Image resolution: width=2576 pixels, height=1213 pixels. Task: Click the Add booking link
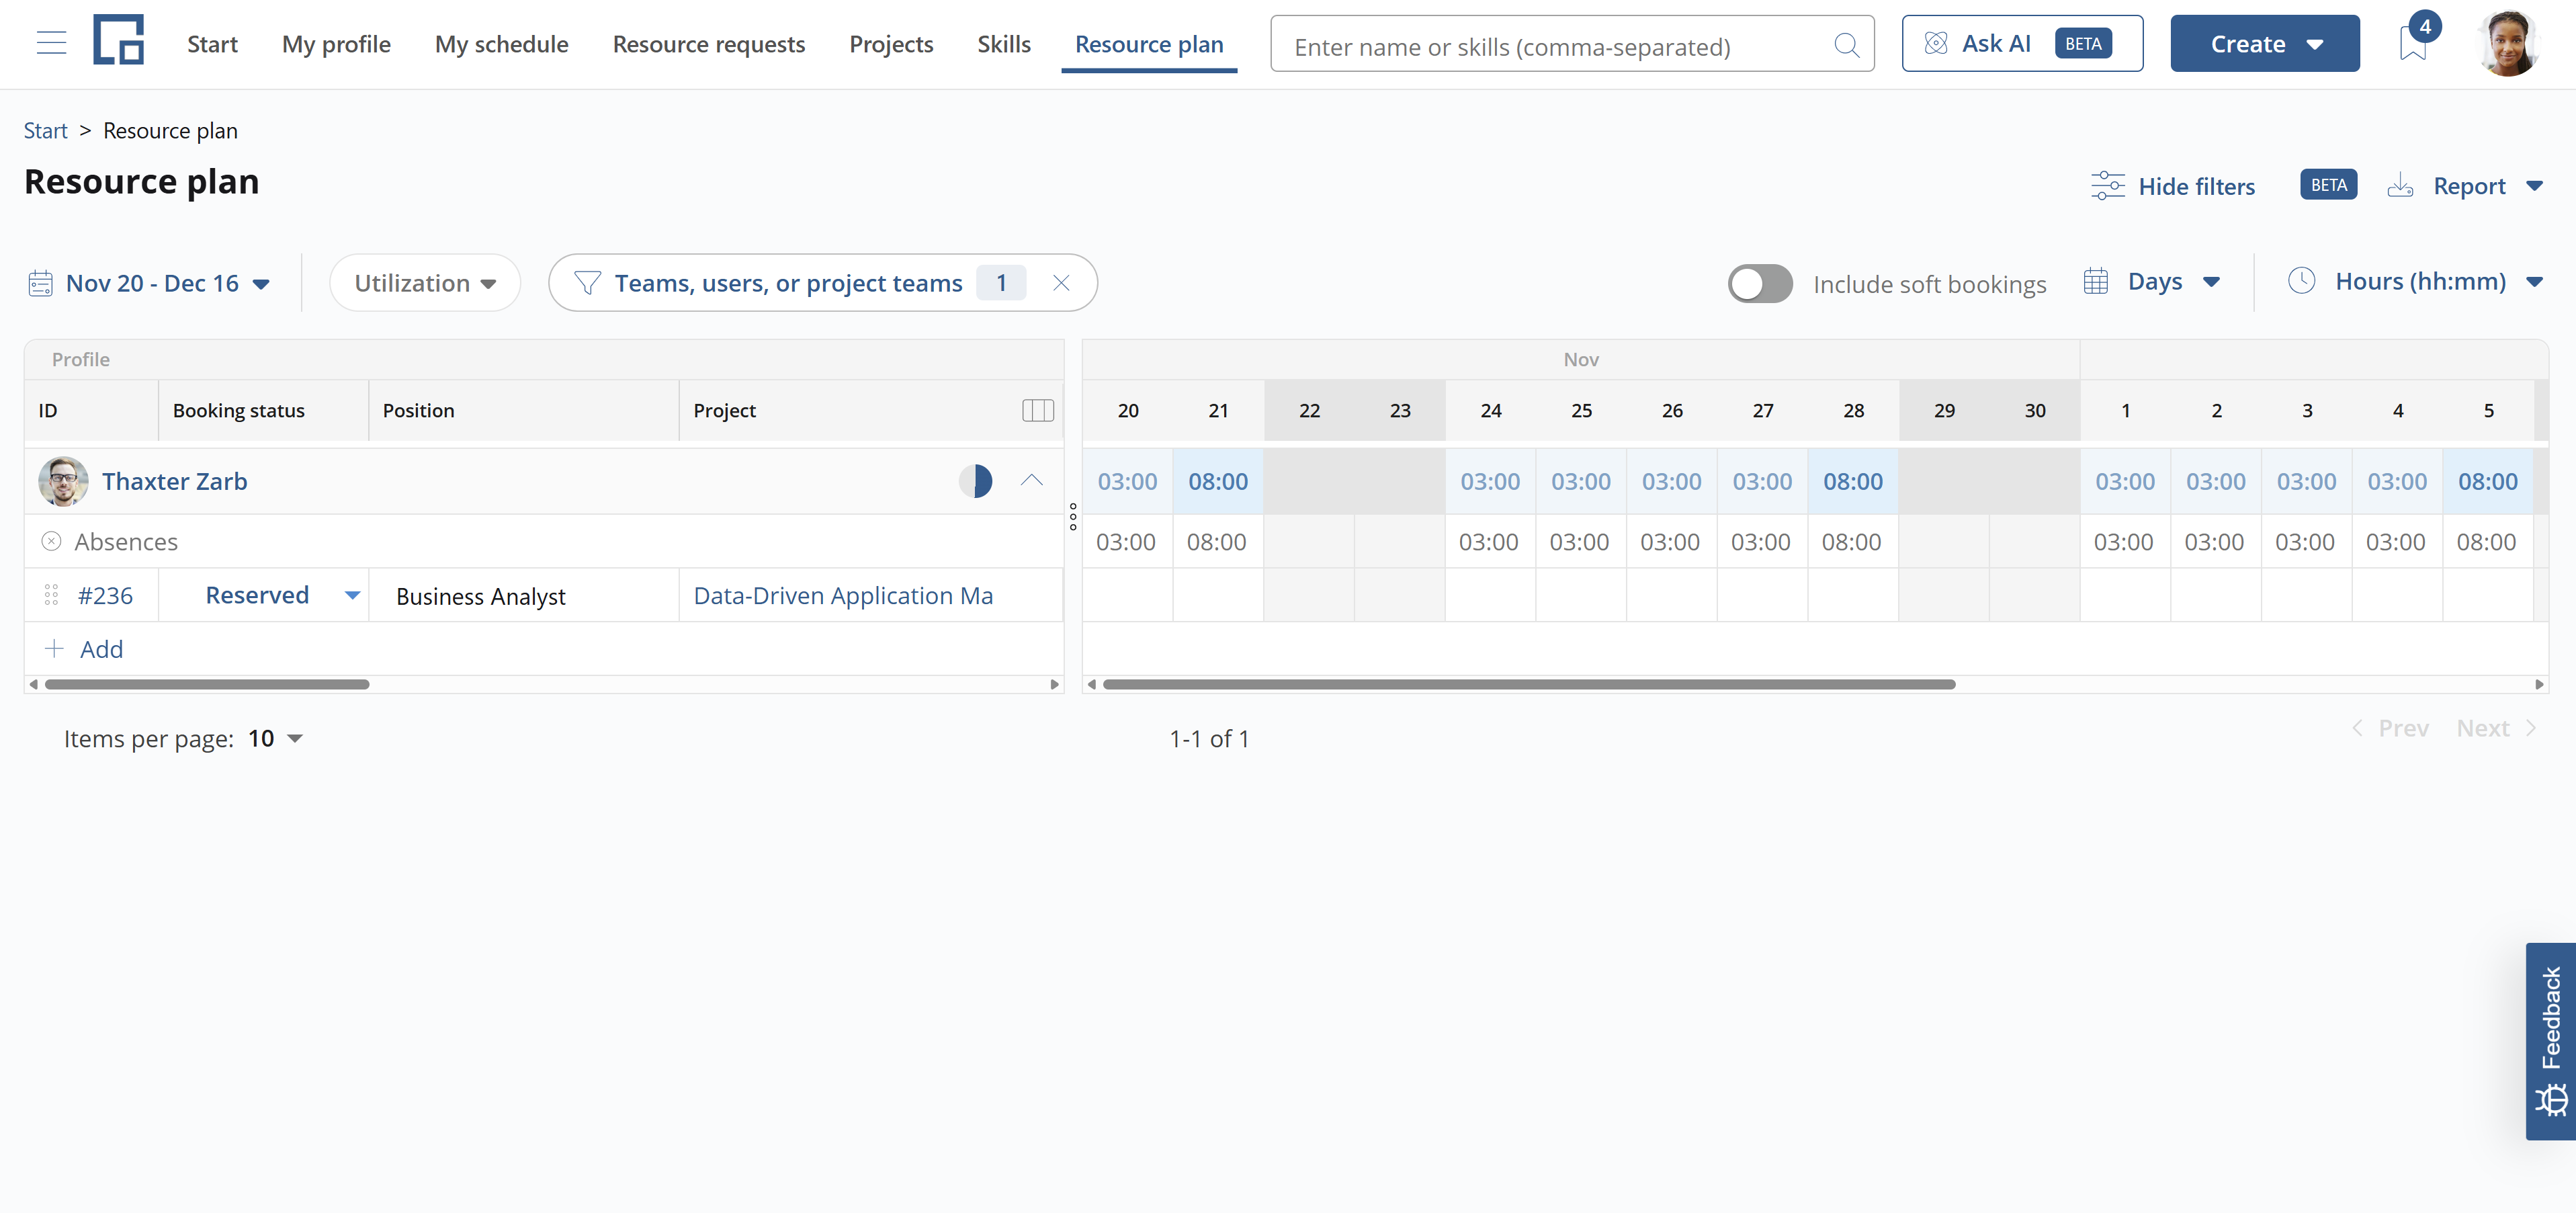84,649
